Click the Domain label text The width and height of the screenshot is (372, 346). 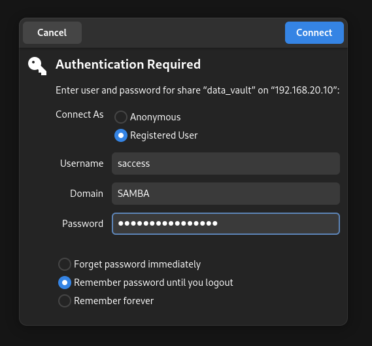[x=86, y=194]
